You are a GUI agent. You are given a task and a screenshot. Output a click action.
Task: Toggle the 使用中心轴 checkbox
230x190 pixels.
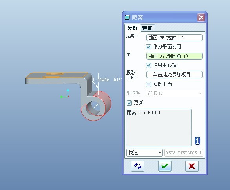point(148,65)
